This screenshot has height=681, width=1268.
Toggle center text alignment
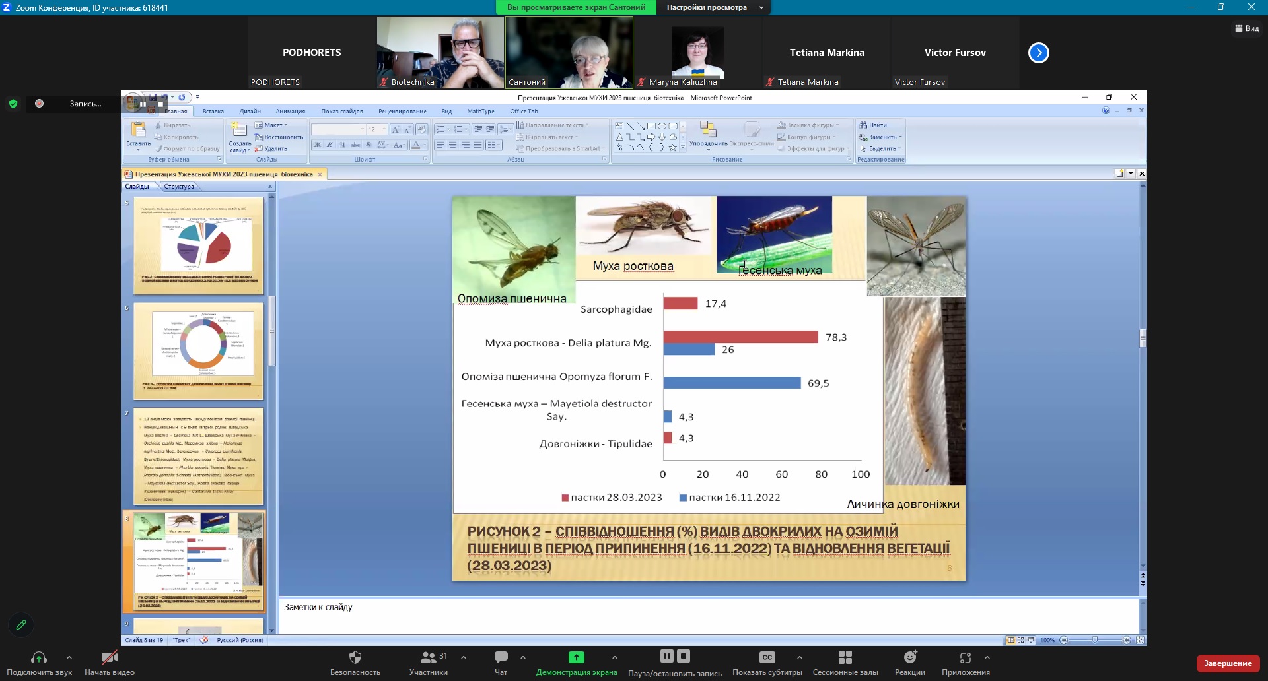(x=452, y=145)
